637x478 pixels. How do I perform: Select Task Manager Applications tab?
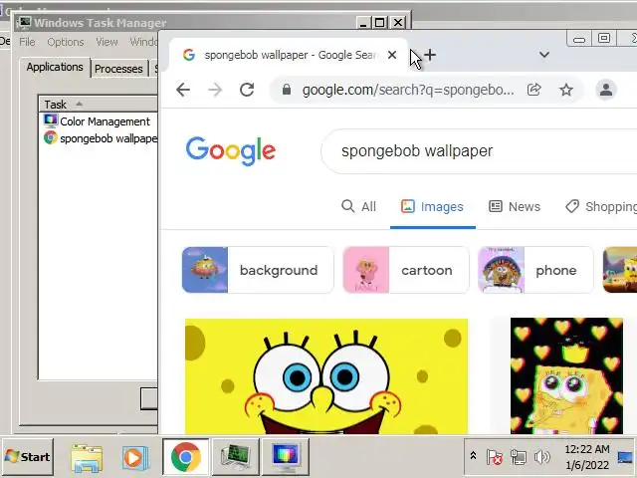click(x=55, y=67)
